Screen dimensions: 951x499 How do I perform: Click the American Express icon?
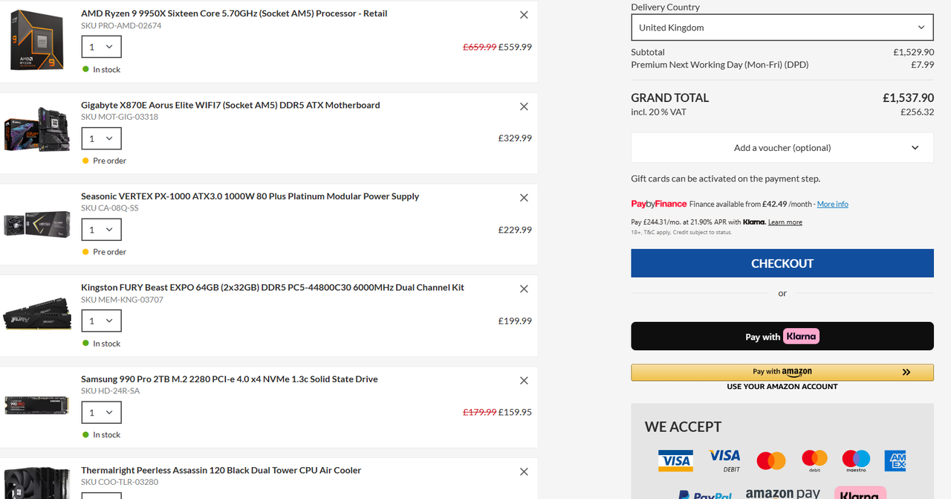click(895, 461)
